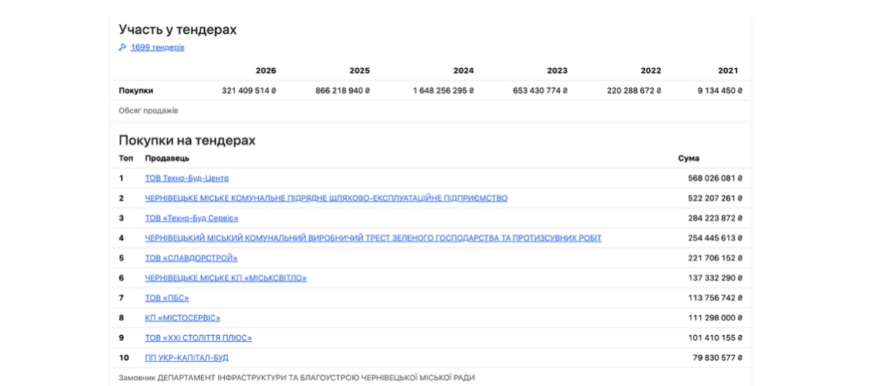Click the sum 79 830 577 ₴

[x=717, y=358]
